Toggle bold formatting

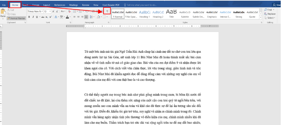29,17
